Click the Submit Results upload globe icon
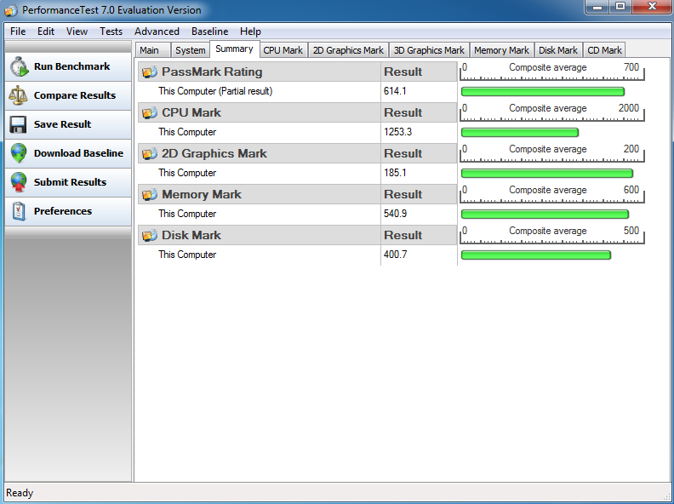Viewport: 674px width, 504px height. 19,182
